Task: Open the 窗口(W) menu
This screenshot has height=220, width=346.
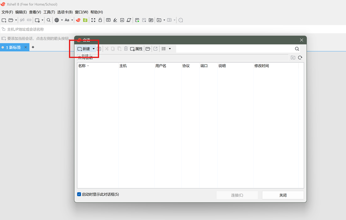Action: (x=82, y=12)
